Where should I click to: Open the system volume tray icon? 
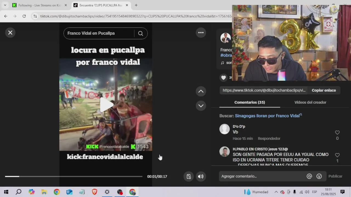pos(307,192)
